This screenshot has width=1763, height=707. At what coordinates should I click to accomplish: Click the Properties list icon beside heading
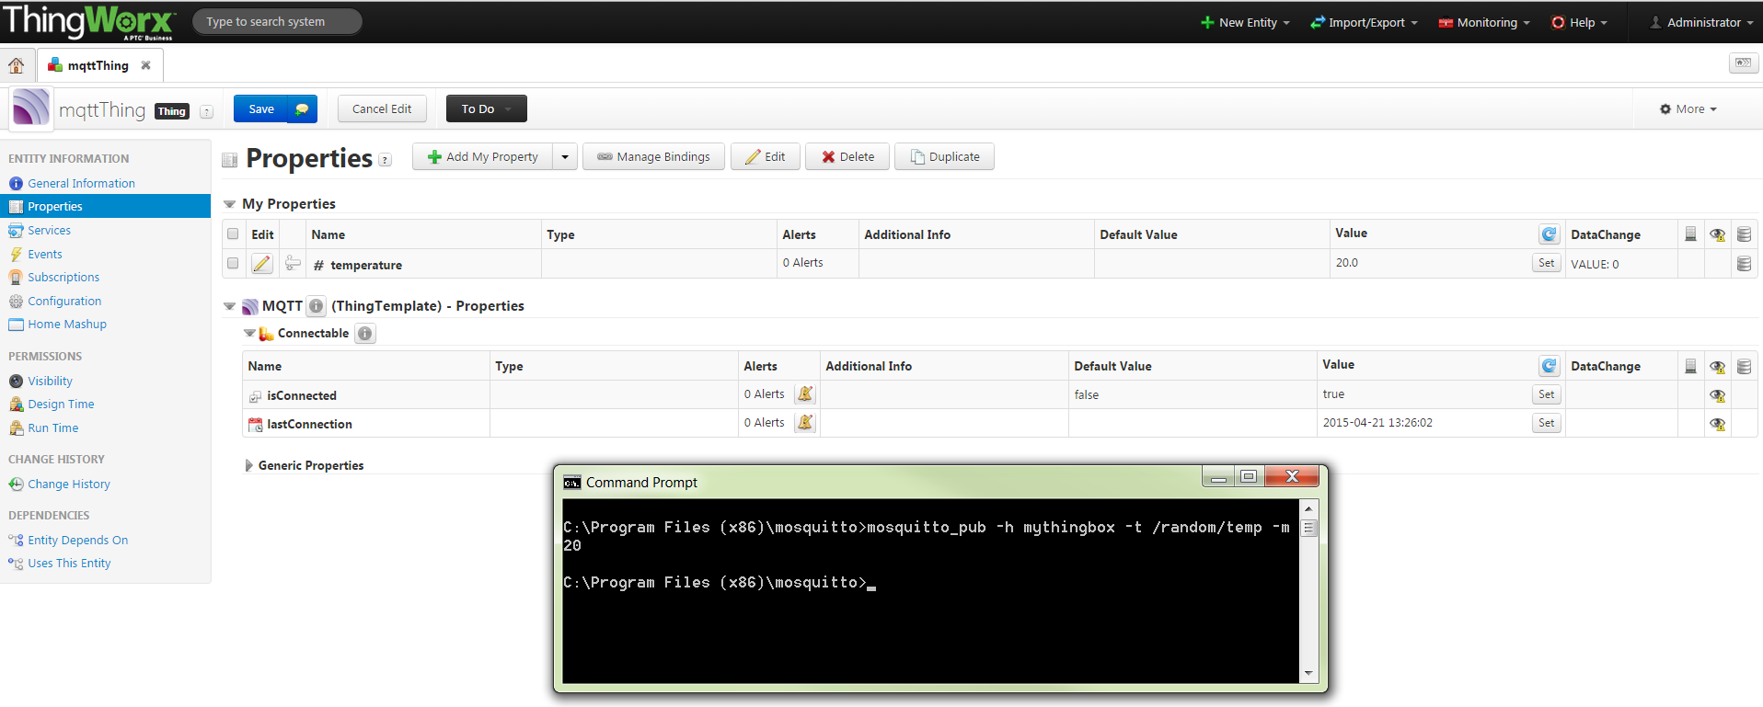pos(230,160)
